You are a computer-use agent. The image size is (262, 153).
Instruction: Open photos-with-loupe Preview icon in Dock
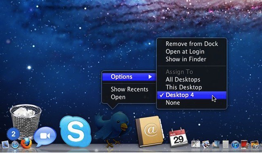tap(206, 144)
